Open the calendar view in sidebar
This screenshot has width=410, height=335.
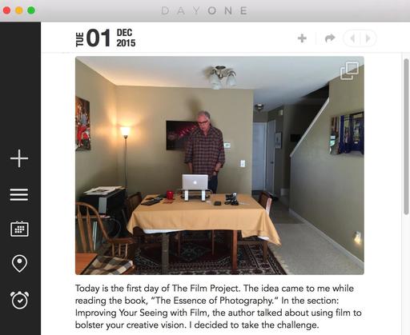point(19,229)
